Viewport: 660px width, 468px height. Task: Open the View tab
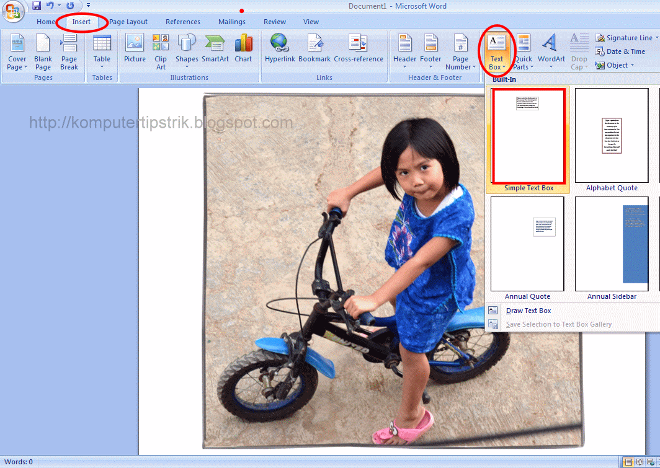pyautogui.click(x=311, y=22)
